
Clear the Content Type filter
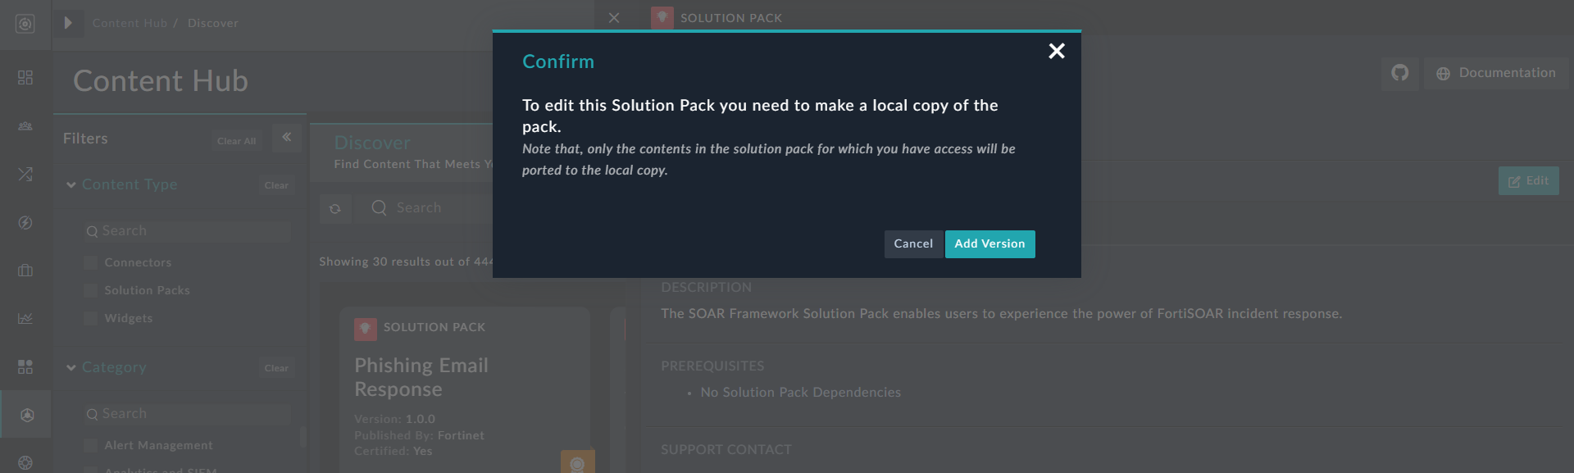point(276,185)
